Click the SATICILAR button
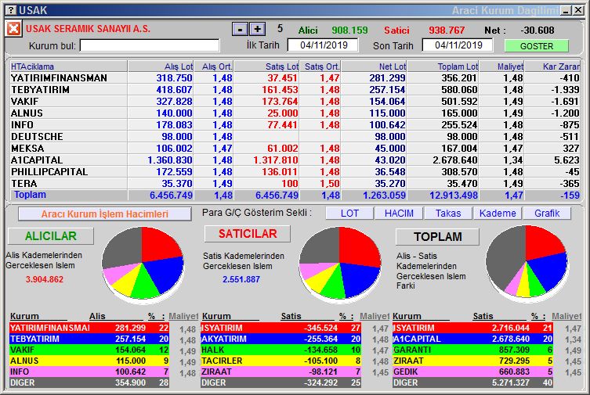Image resolution: width=590 pixels, height=395 pixels. click(x=248, y=234)
